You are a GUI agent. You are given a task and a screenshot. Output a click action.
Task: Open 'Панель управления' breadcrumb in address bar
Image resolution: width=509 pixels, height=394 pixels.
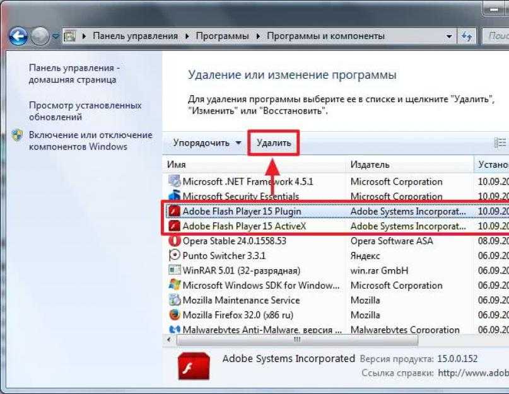[136, 36]
